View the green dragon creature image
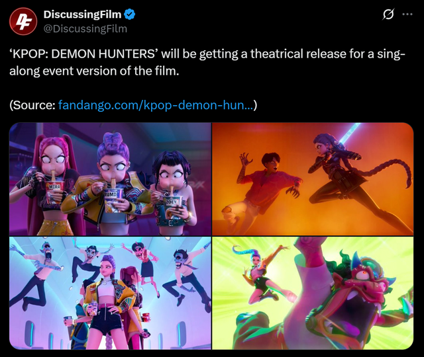This screenshot has height=357, width=424. pos(313,294)
